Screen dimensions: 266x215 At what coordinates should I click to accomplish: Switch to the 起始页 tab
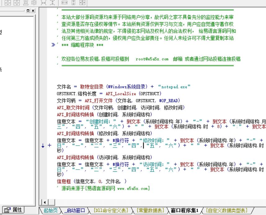tap(51, 210)
